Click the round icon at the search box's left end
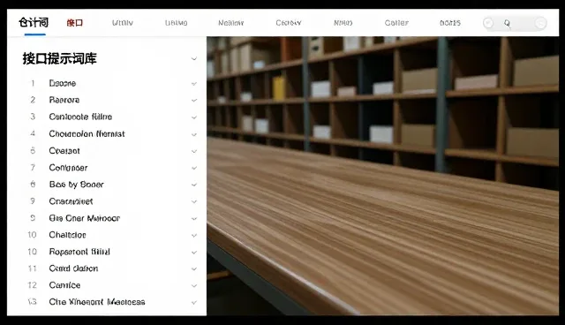 click(488, 23)
